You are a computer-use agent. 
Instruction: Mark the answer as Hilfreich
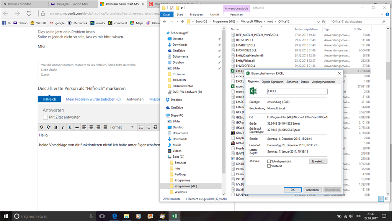[x=49, y=99]
